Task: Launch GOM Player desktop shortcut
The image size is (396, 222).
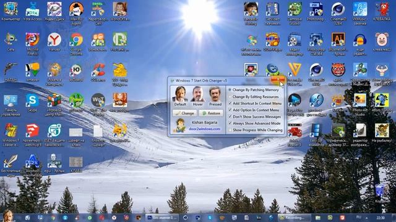Action: point(272,42)
